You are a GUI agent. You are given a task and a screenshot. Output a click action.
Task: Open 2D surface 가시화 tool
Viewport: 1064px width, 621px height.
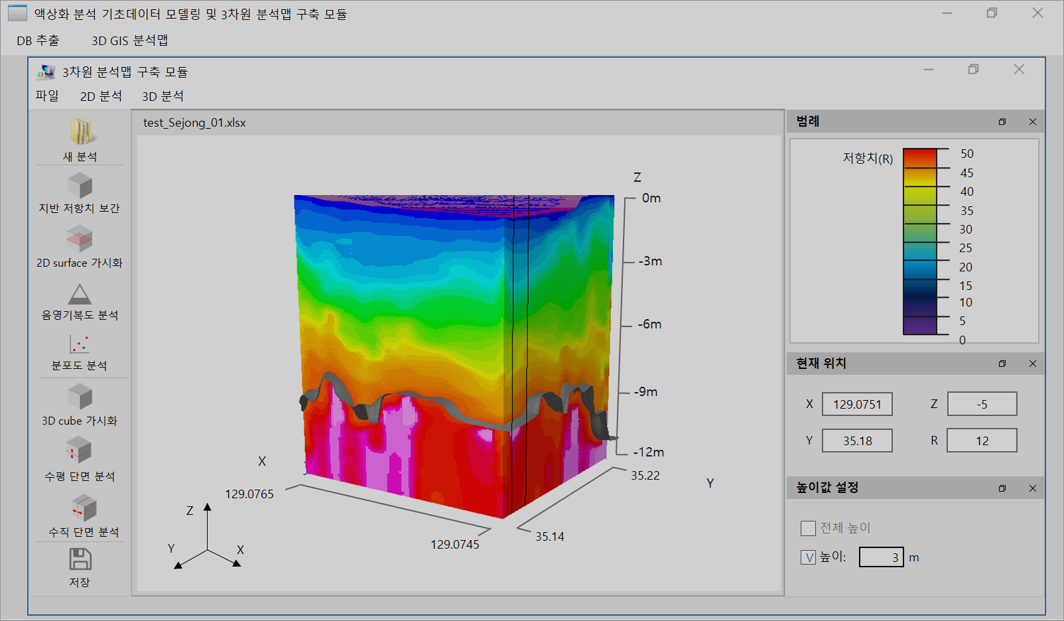coord(80,240)
